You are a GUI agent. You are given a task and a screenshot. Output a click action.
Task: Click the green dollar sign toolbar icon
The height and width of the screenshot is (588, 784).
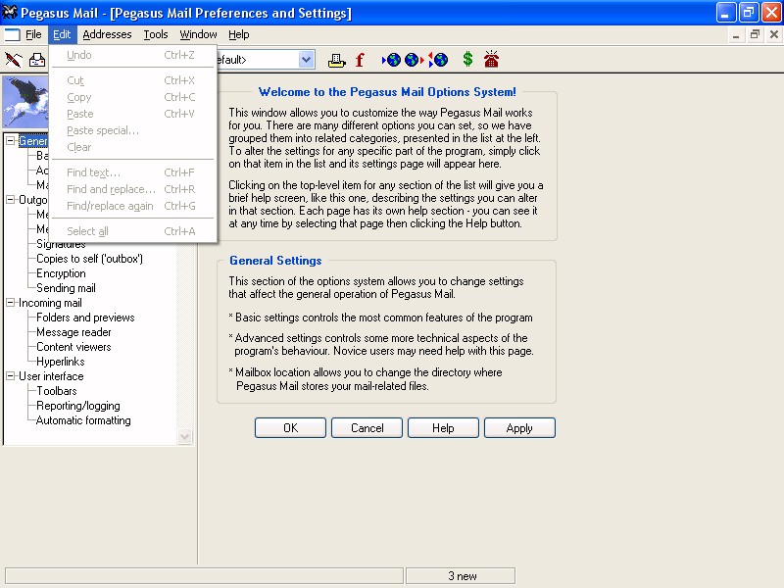467,60
